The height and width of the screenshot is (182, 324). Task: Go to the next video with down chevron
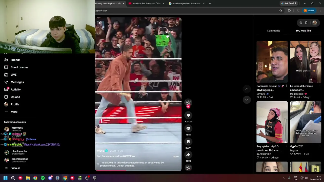coord(247,100)
